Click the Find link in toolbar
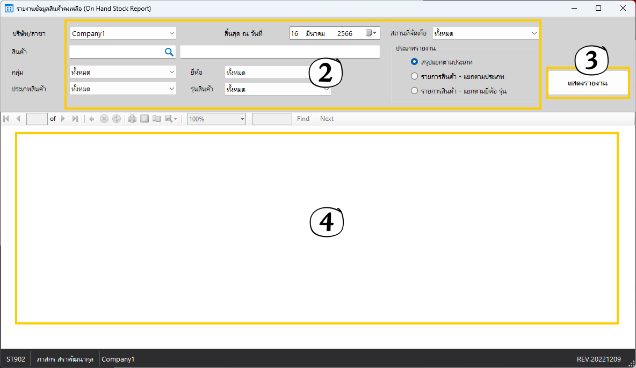Image resolution: width=636 pixels, height=368 pixels. pyautogui.click(x=303, y=119)
